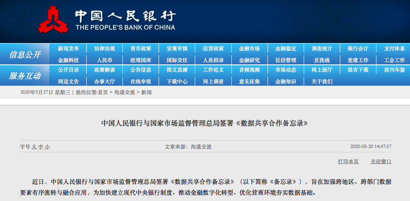Click the People's Bank of China logo emblem
This screenshot has height=201, width=410.
[53, 21]
